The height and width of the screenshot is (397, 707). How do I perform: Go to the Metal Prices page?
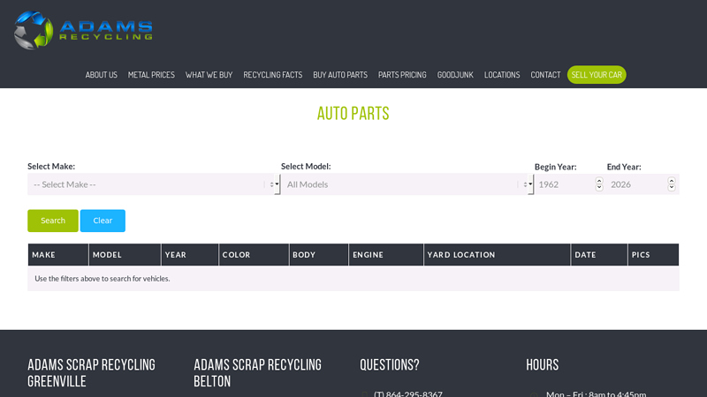tap(151, 75)
